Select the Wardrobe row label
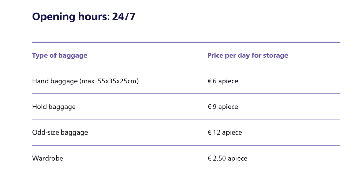Image resolution: width=353 pixels, height=186 pixels. click(48, 158)
